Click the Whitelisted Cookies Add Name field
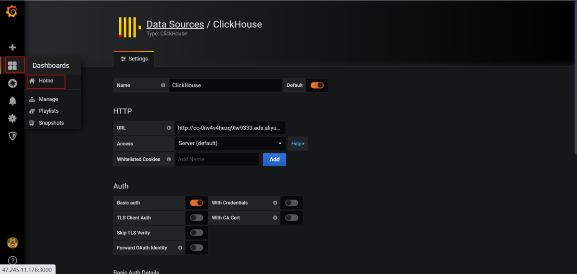This screenshot has width=577, height=274. 217,159
